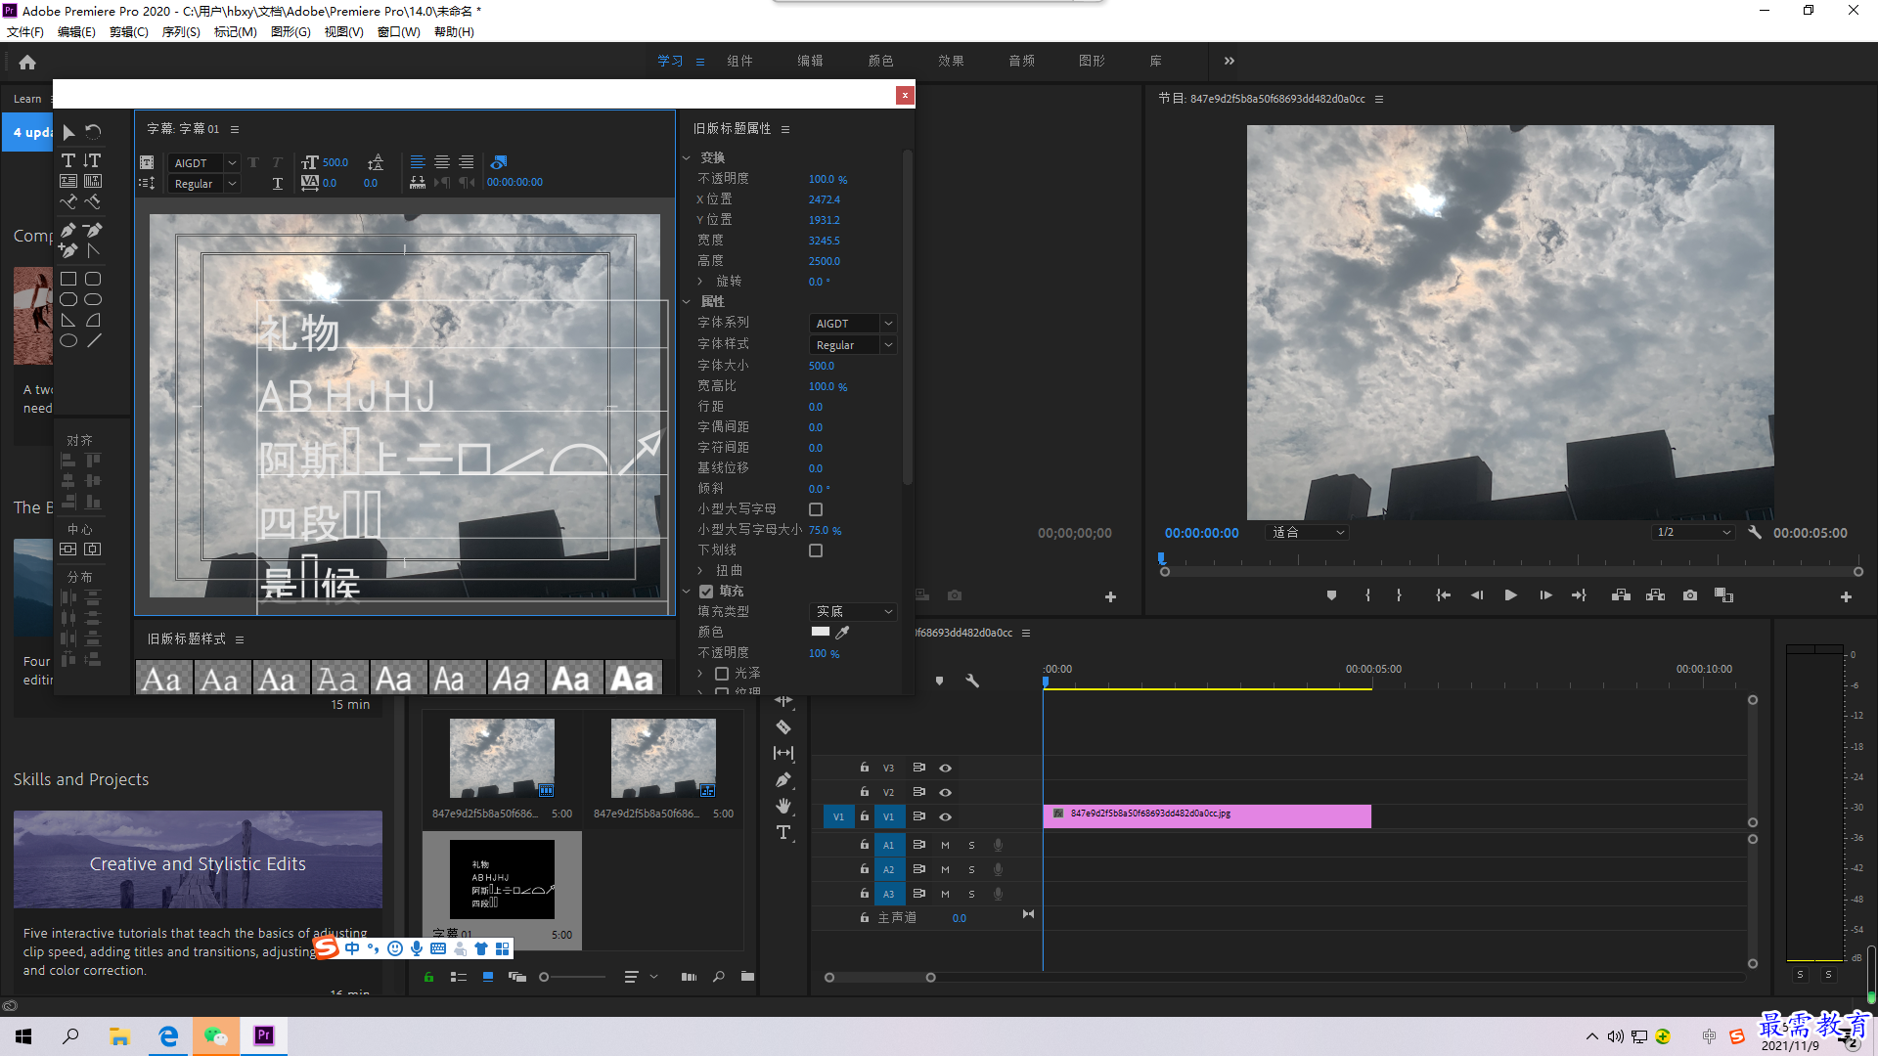Image resolution: width=1878 pixels, height=1056 pixels.
Task: Select the Vertical Type tool in title editor
Action: click(x=92, y=160)
